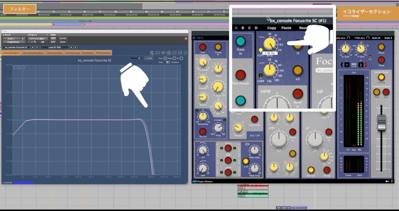Click the red next channel arrow beside 2
Viewport: 399px width, 211px height.
coord(366,65)
